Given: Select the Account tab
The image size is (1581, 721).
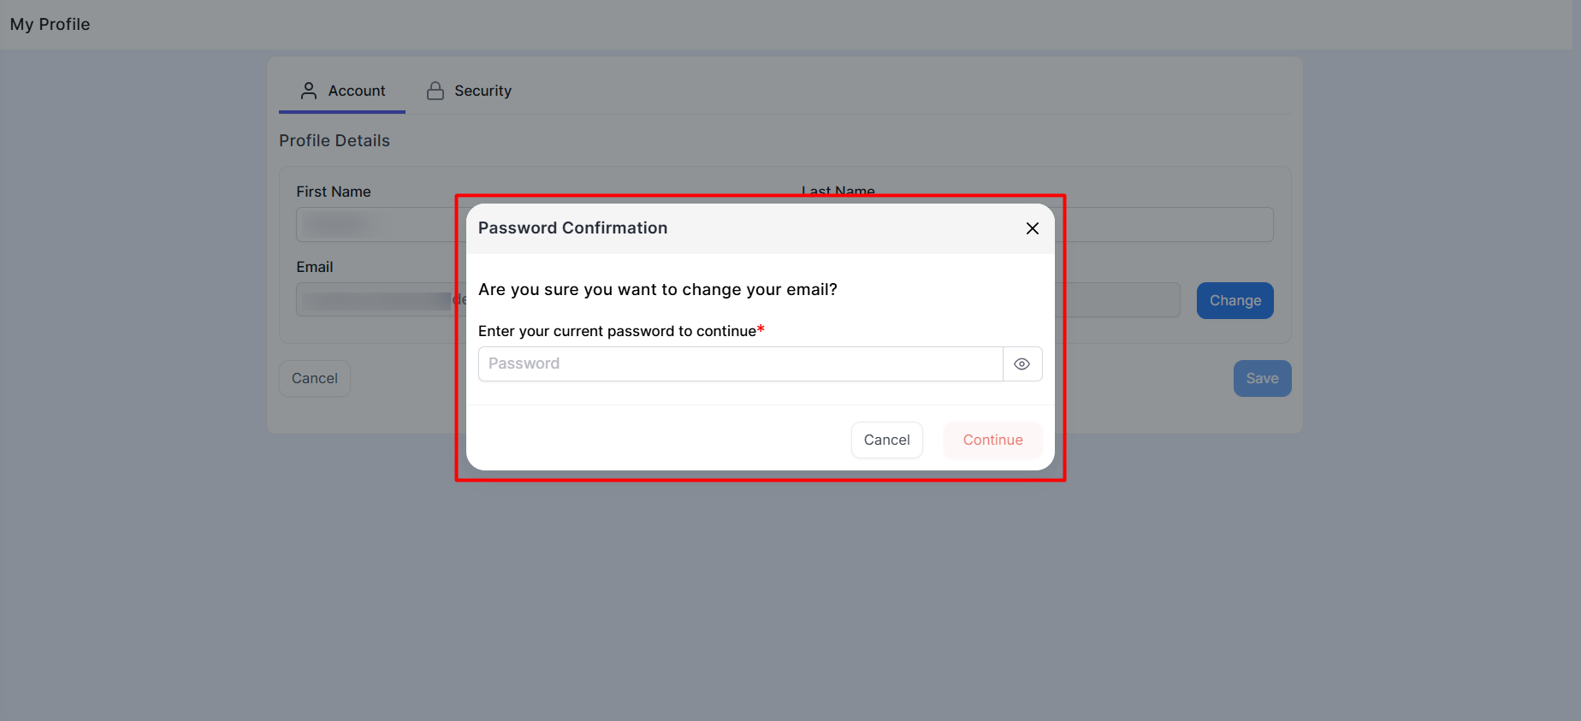Looking at the screenshot, I should 342,91.
